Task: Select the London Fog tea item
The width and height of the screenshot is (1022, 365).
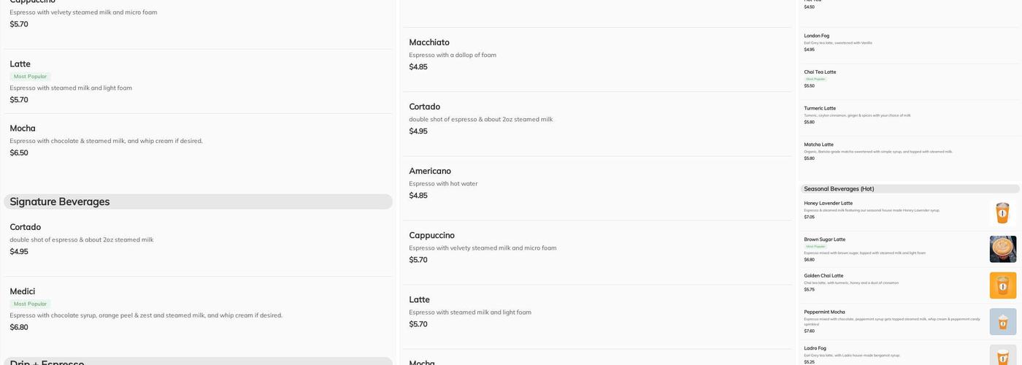Action: [x=816, y=36]
